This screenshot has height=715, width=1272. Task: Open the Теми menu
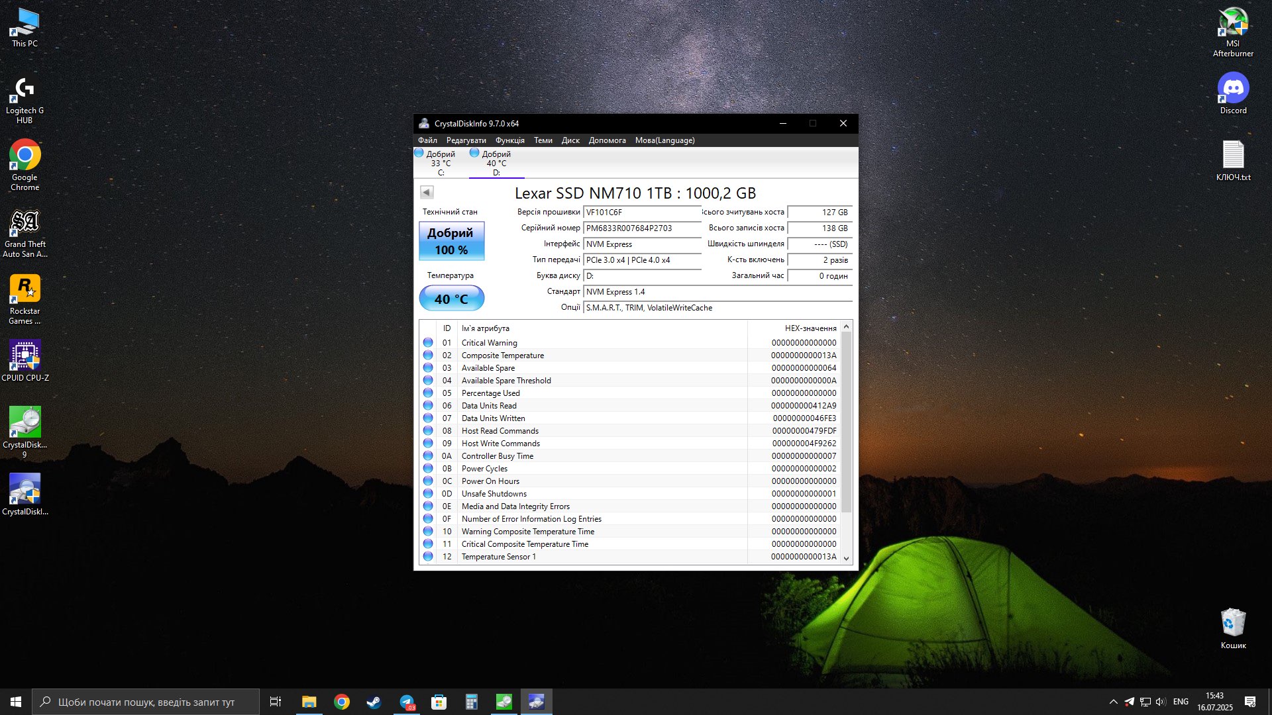(x=543, y=140)
